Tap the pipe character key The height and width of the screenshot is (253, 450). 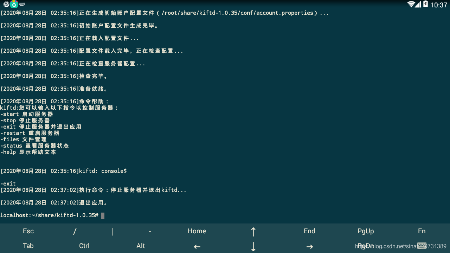tap(112, 231)
